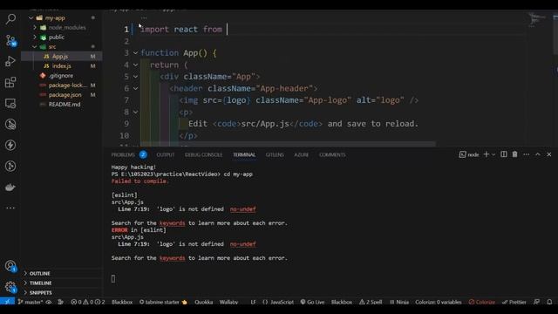Open editor more actions ellipsis above code
The image size is (558, 314).
144,17
